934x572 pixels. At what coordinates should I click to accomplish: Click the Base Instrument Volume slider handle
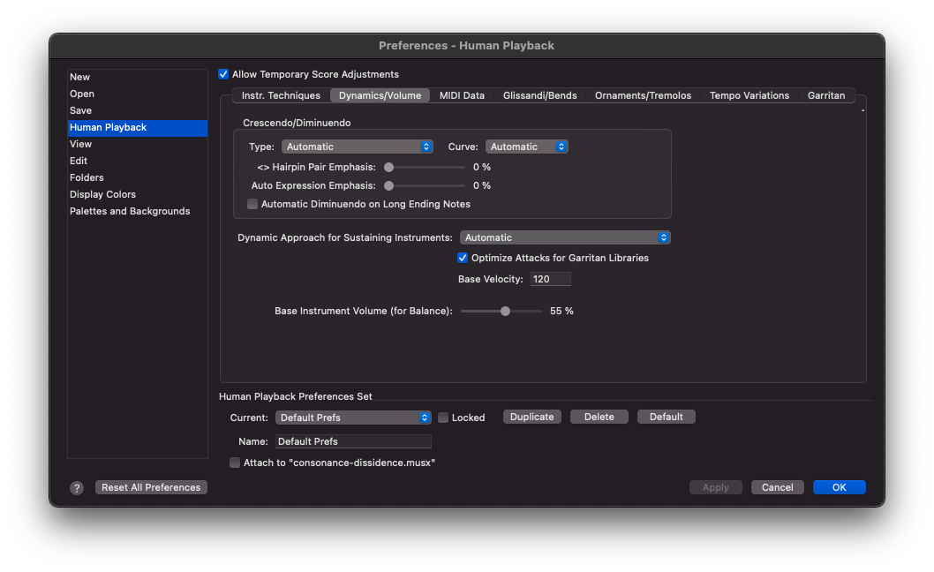[505, 311]
